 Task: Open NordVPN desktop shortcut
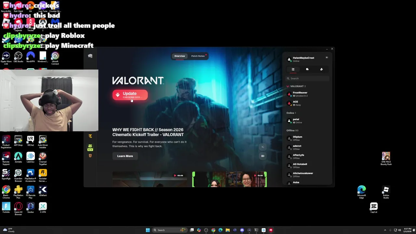click(31, 58)
